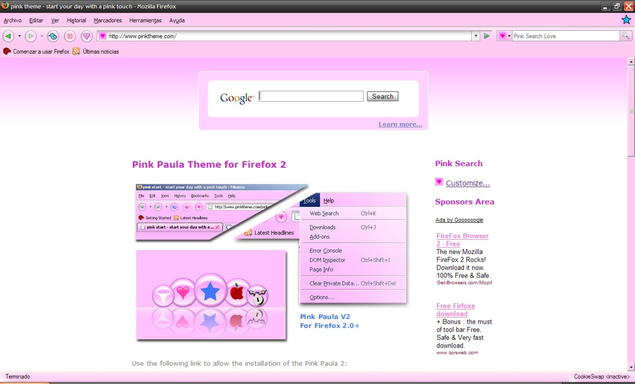Expand the address bar URL history dropdown
Image resolution: width=635 pixels, height=384 pixels.
tap(476, 36)
